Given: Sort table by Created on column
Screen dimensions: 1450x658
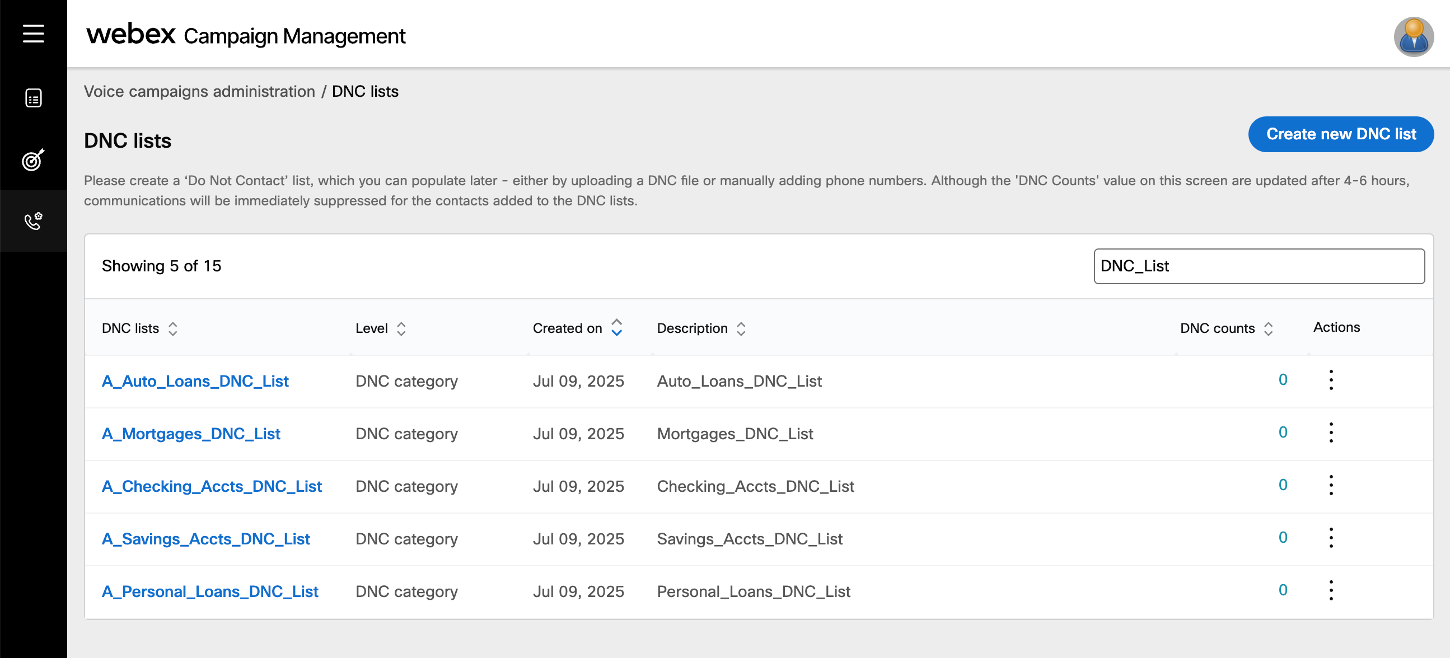Looking at the screenshot, I should [x=616, y=328].
